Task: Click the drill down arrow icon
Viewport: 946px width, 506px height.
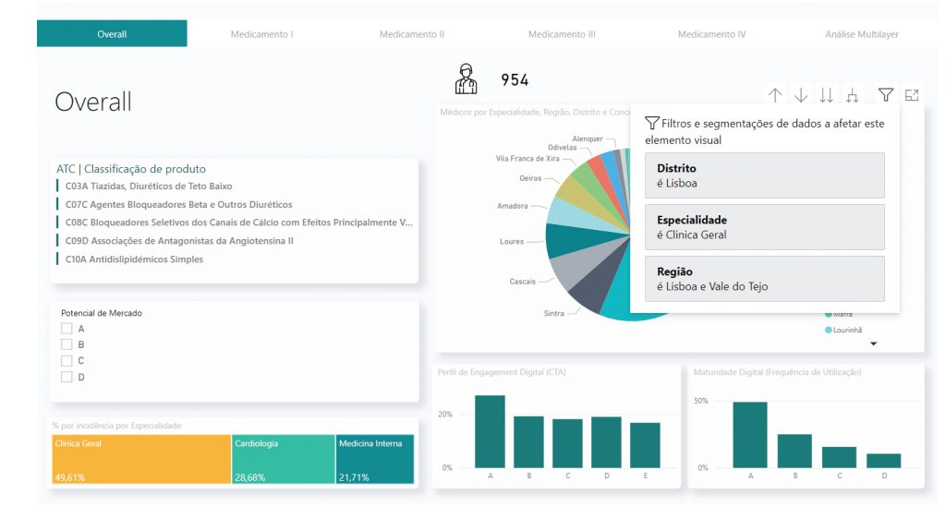Action: (801, 95)
